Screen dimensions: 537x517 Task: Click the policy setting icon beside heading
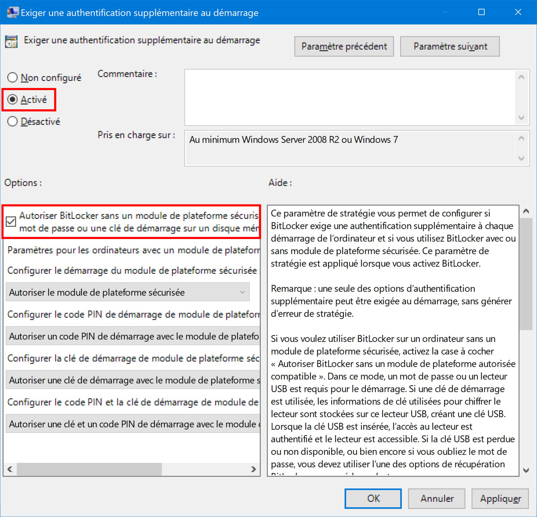pyautogui.click(x=11, y=42)
